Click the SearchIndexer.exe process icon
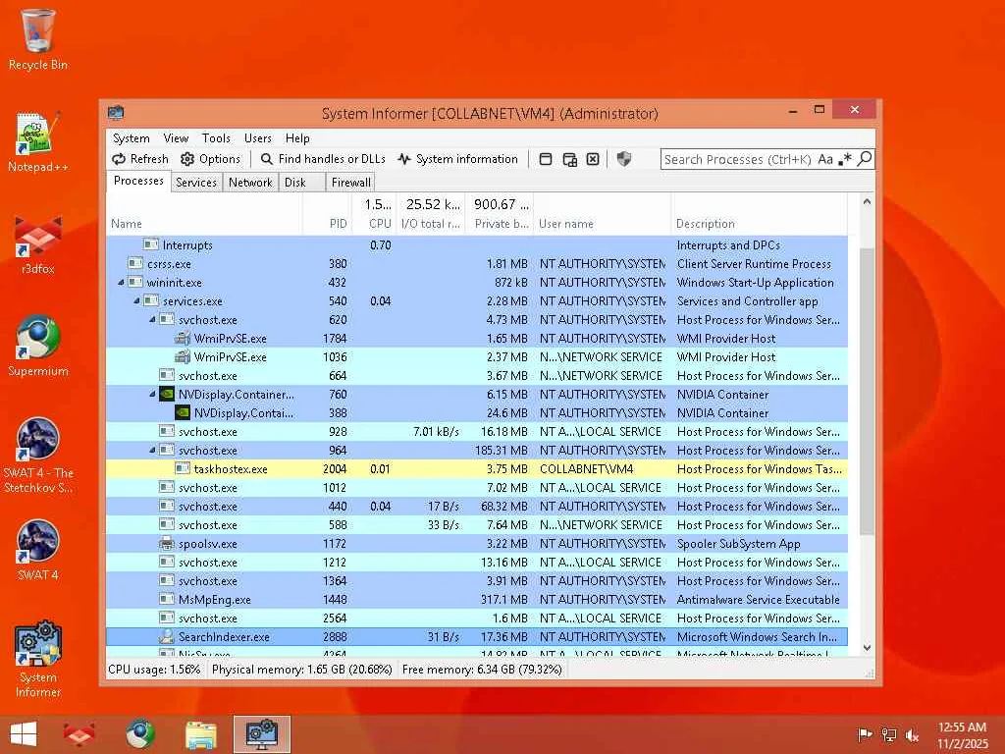This screenshot has width=1005, height=754. 167,636
